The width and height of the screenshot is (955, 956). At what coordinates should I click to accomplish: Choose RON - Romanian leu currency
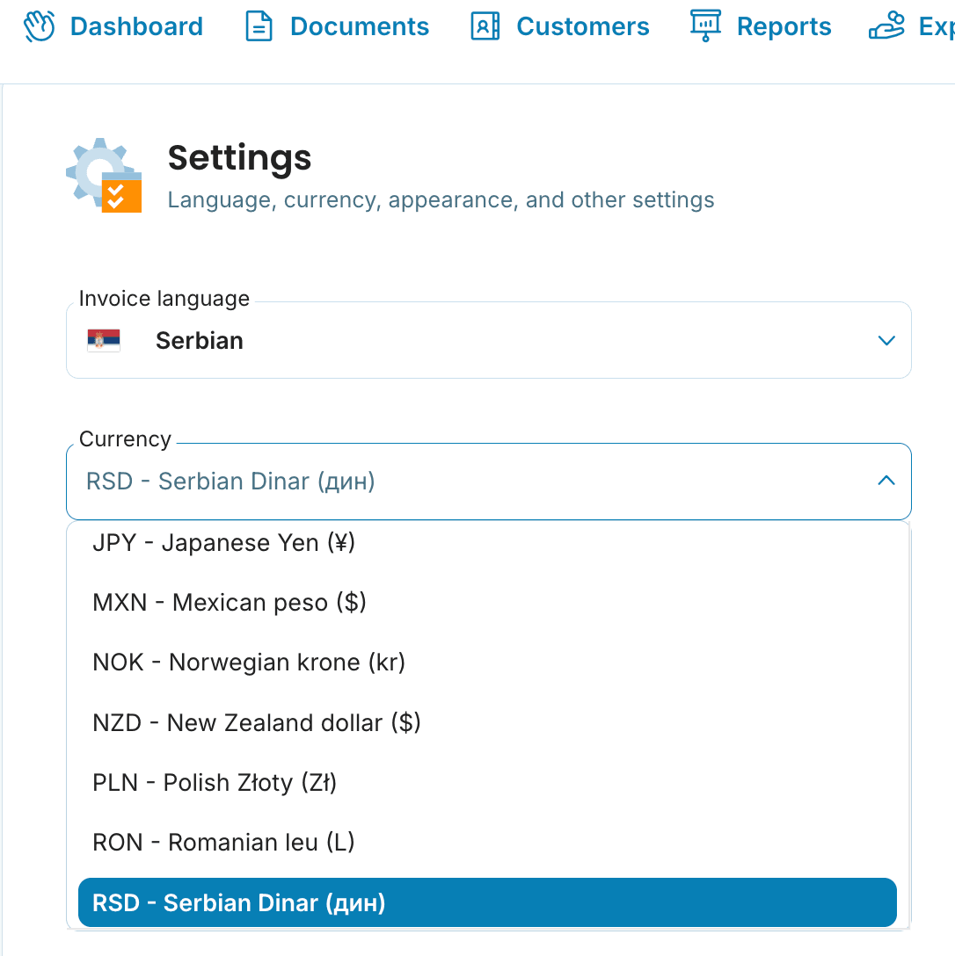pos(223,843)
